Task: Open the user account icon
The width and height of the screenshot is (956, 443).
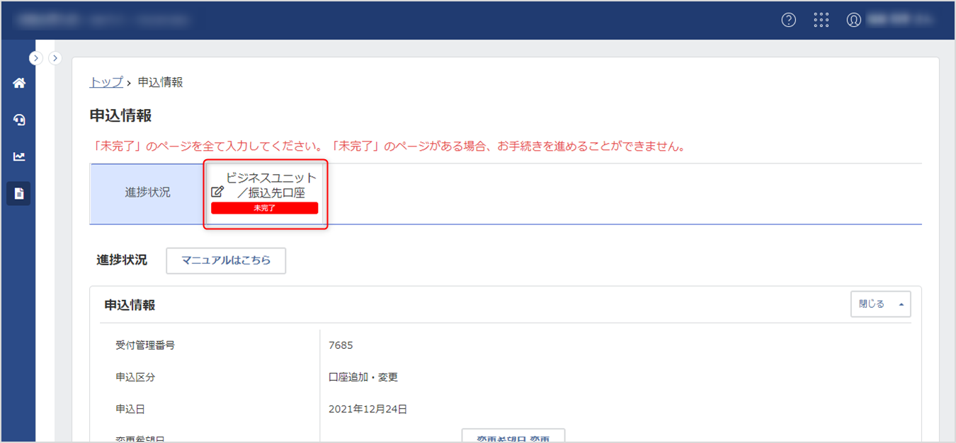Action: pos(854,20)
